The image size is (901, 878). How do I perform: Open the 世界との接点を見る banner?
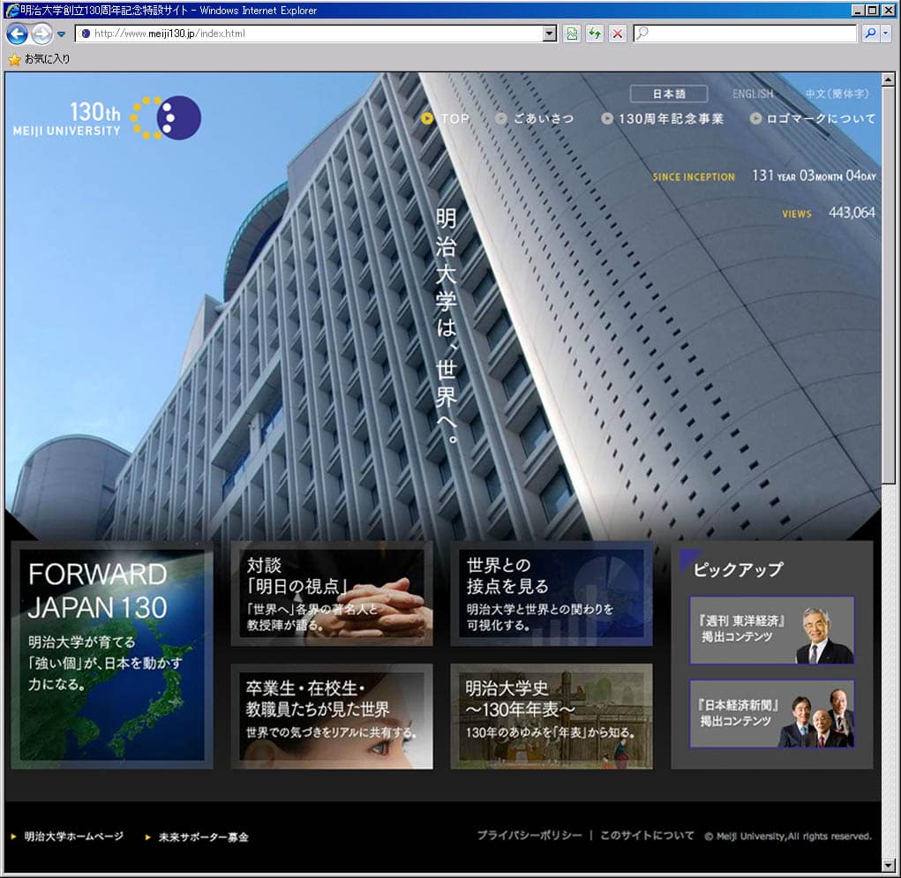tap(552, 594)
